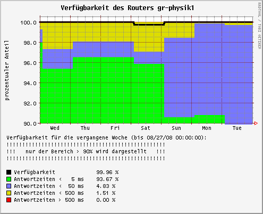
Task: Click the yellow legend swatch for < 500 ms
Action: (9, 193)
